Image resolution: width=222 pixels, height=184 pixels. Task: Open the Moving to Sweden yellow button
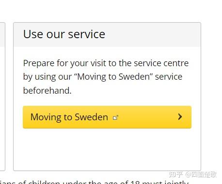point(107,117)
